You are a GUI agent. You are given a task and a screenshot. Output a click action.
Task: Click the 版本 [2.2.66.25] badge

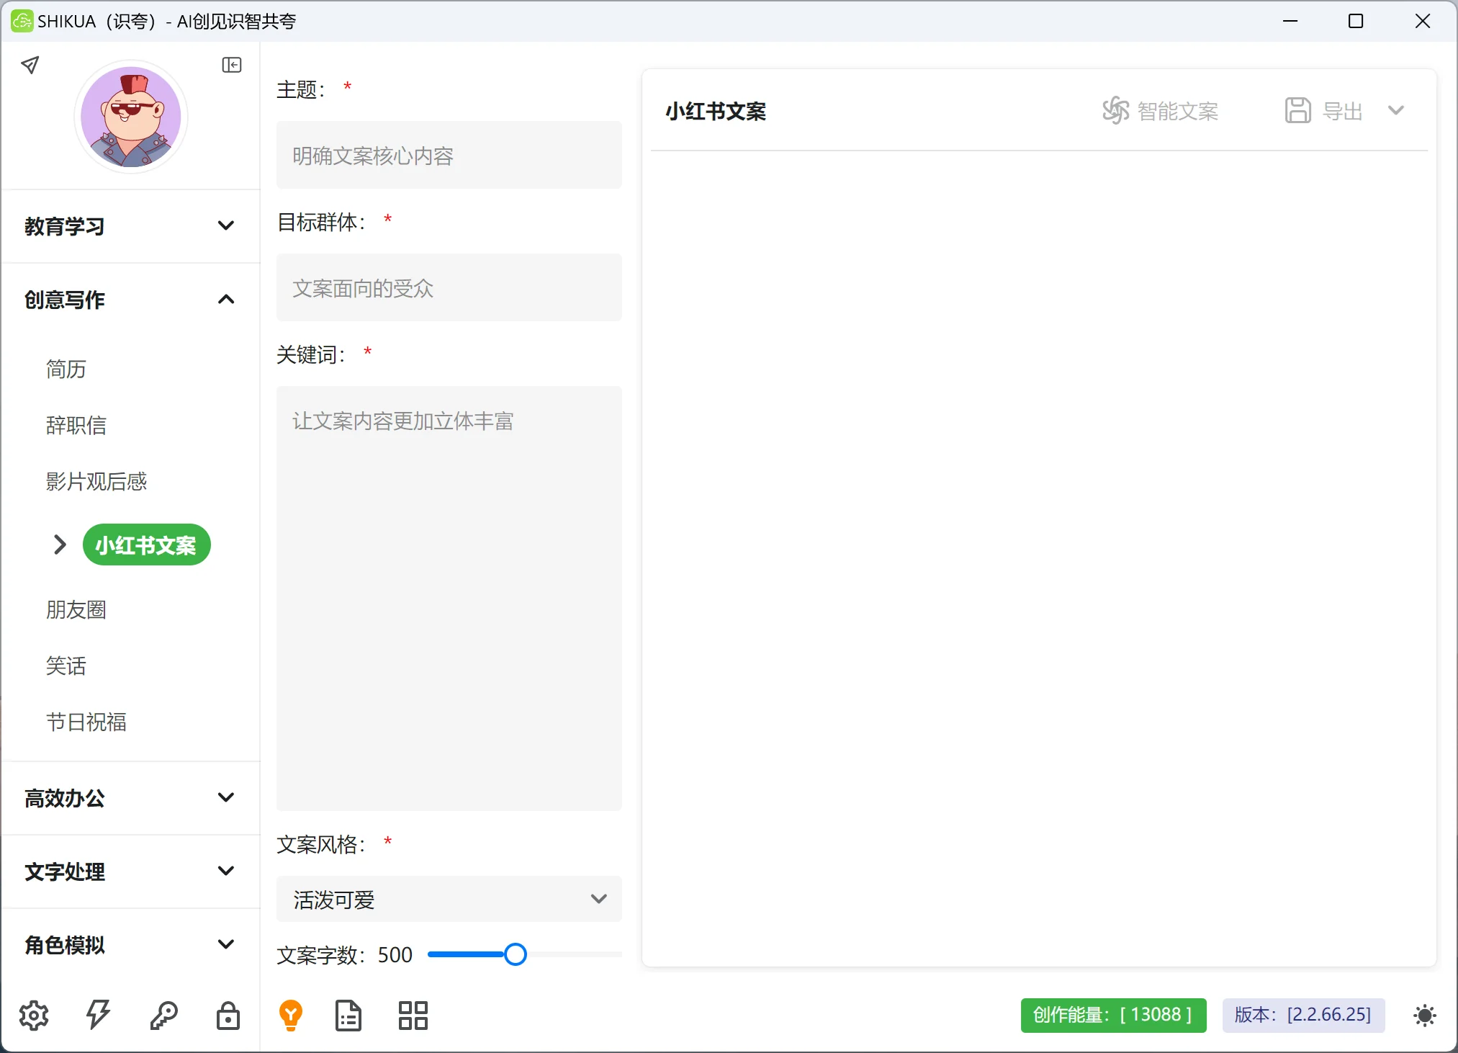(x=1303, y=1015)
